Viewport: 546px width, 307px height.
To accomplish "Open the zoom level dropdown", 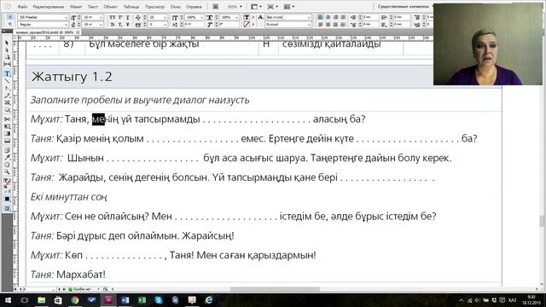I will click(x=241, y=7).
